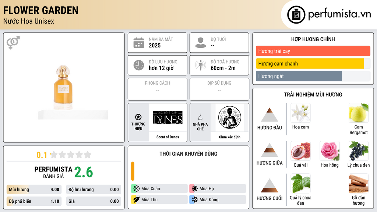Click the Mùa Xuân season label
Screen dimensions: 377x212
coord(151,189)
